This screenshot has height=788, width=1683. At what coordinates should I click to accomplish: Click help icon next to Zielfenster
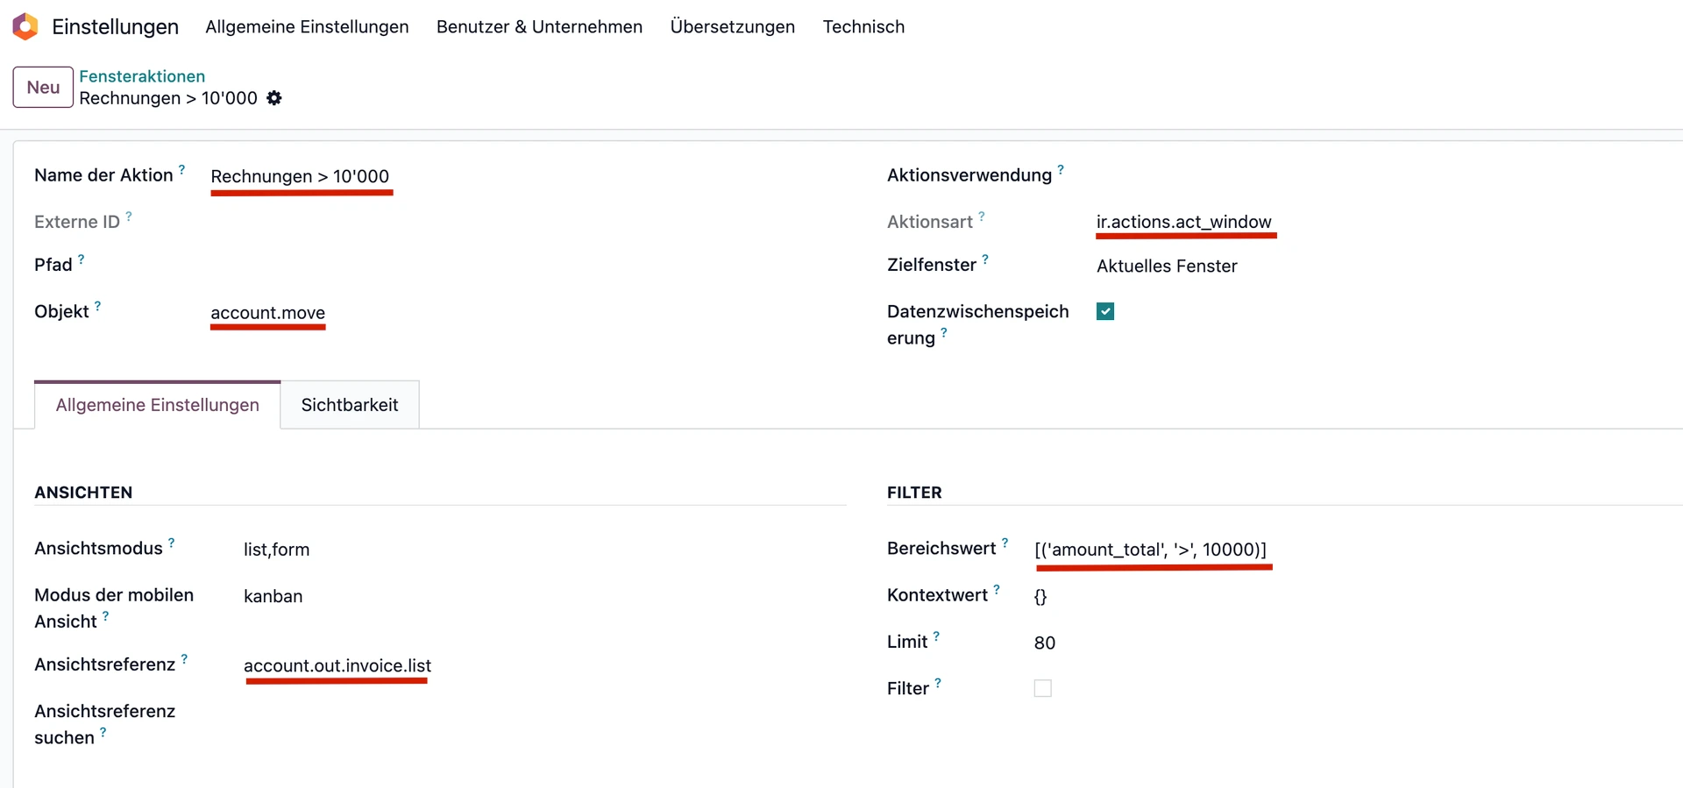click(985, 259)
